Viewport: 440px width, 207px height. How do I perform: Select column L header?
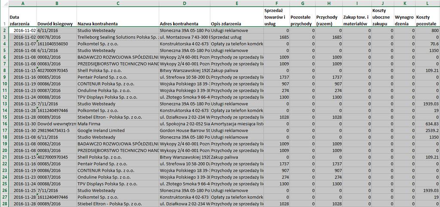428,3
